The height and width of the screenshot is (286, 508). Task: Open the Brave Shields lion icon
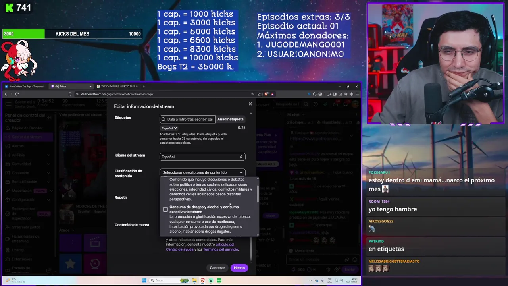266,94
